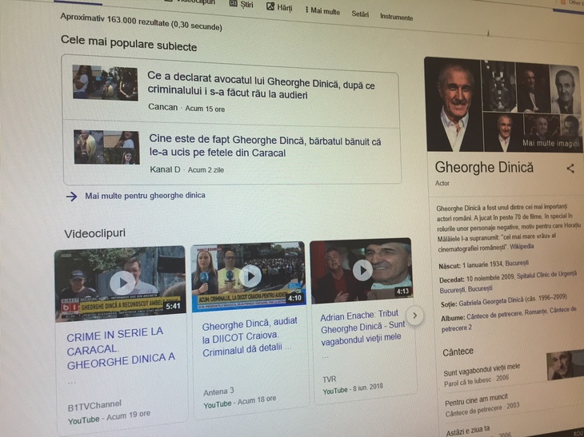Viewport: 584px width, 437px height.
Task: Click Mai multe pentru gheorghe dinica link
Action: click(145, 195)
